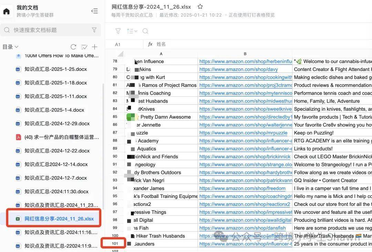Star the 网红信息分享 document as favorite
Viewport: 372px width, 252px height.
click(200, 7)
